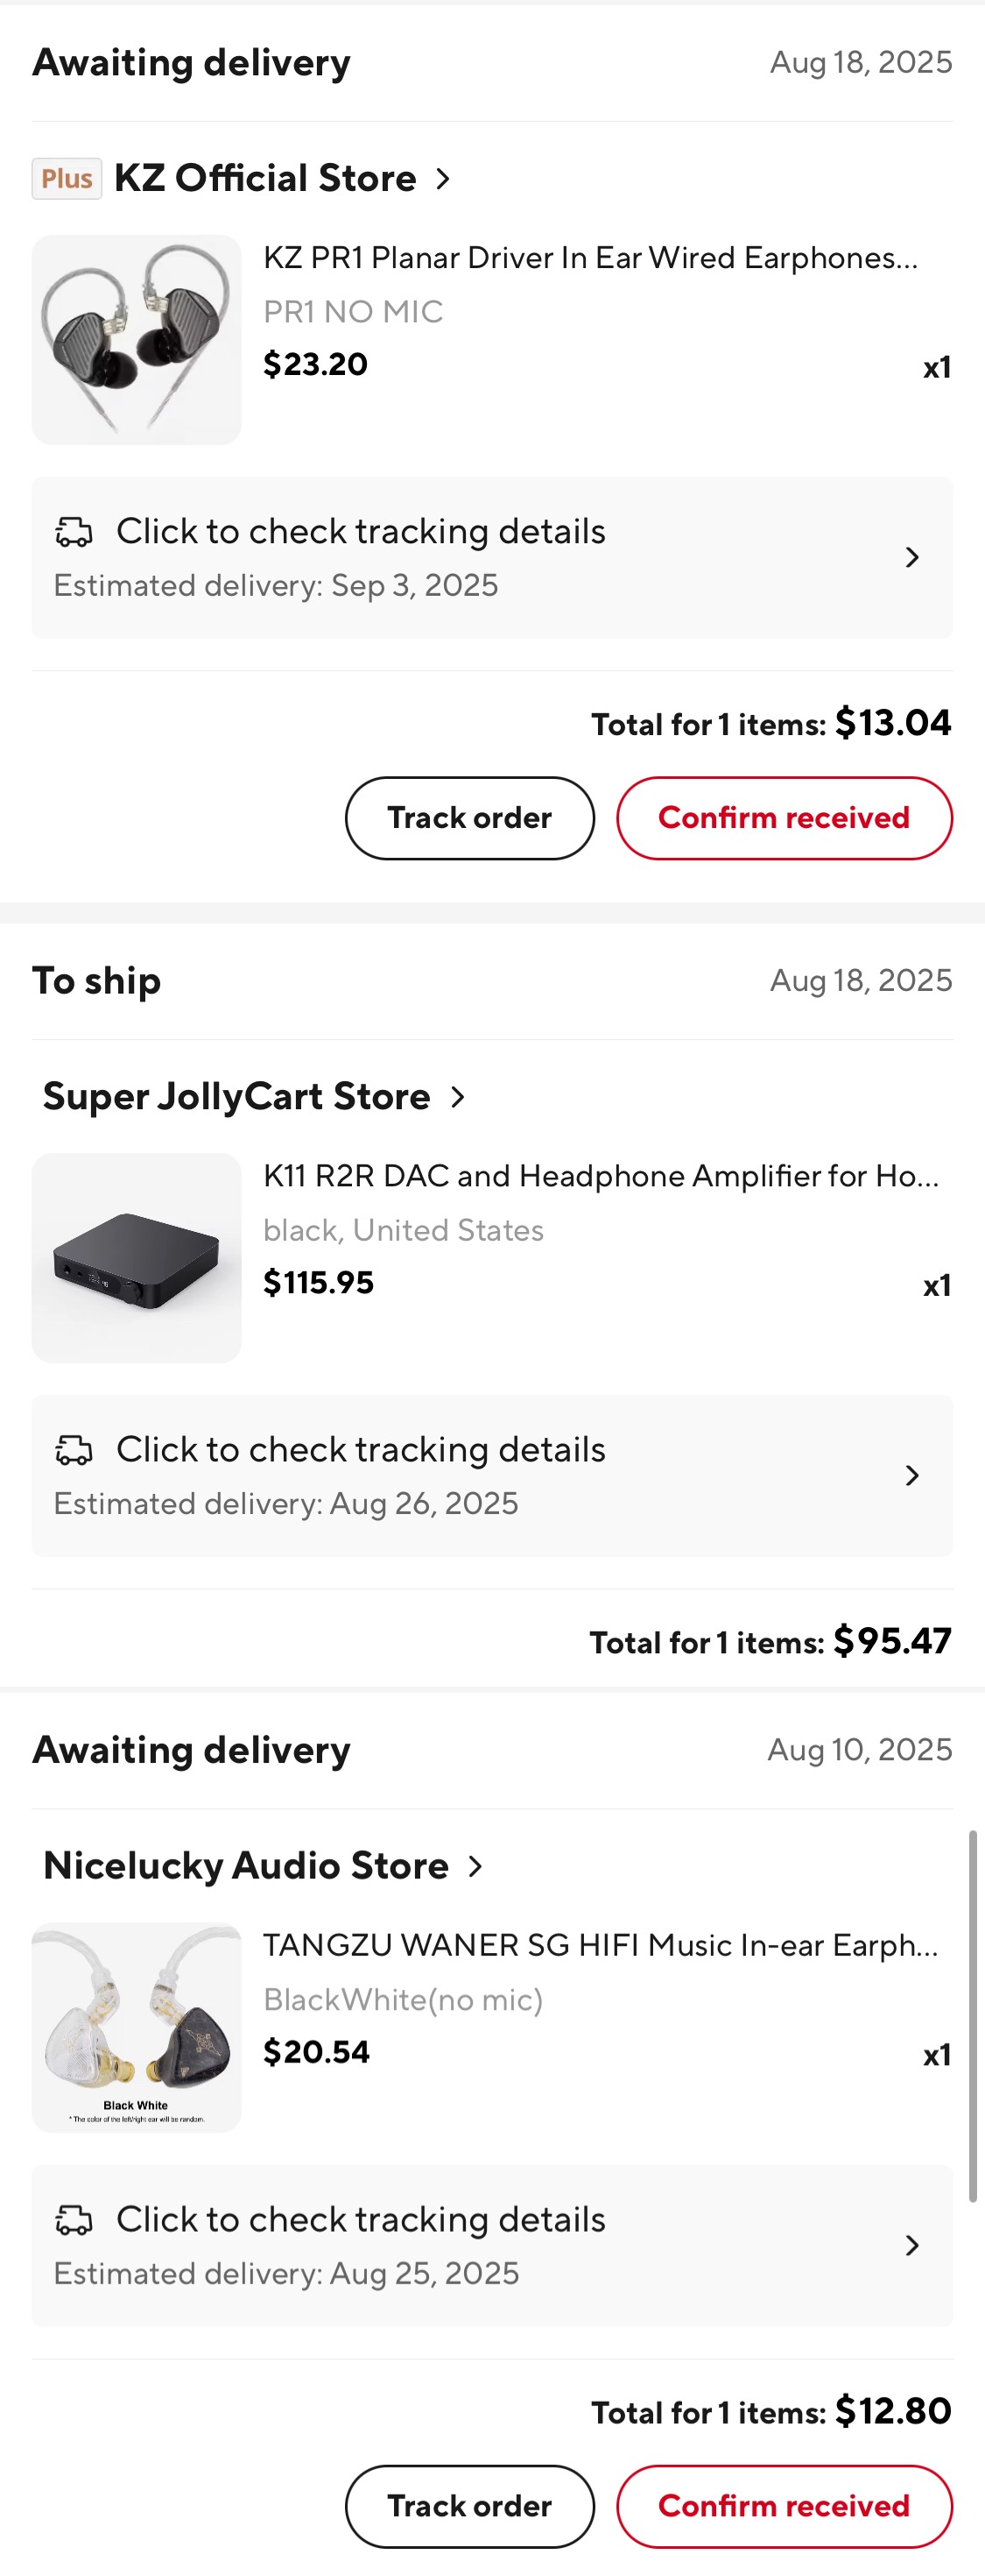This screenshot has width=985, height=2576.
Task: Click delivery truck icon for KZ PR1 order
Action: click(x=74, y=532)
